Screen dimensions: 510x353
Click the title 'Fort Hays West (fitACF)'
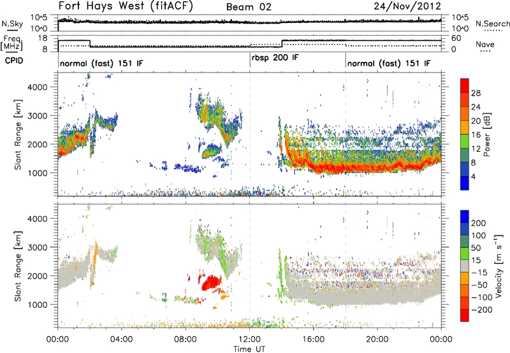pyautogui.click(x=126, y=6)
